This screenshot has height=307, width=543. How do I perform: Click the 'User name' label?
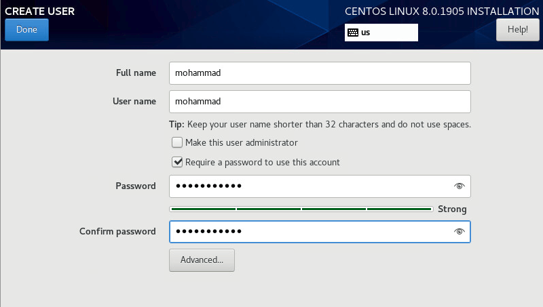[x=134, y=102]
